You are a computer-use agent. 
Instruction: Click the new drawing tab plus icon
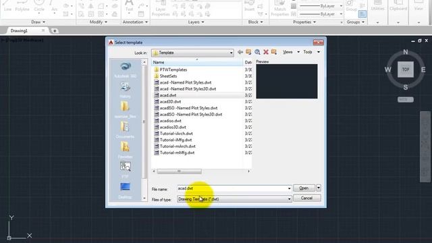(55, 31)
